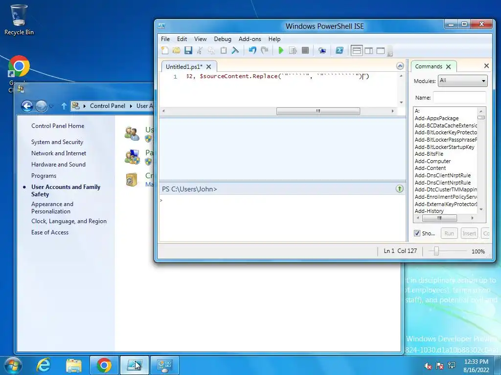Open the Programs link in Control Panel
The width and height of the screenshot is (501, 375).
[44, 176]
